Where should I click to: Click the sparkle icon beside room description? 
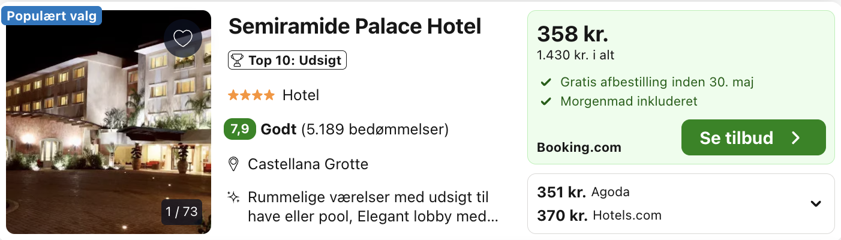[235, 197]
